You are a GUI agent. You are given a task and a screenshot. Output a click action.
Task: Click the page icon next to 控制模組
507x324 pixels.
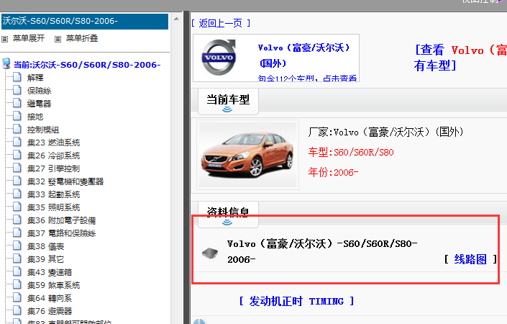[17, 129]
